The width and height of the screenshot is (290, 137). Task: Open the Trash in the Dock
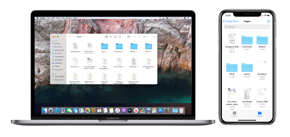(x=181, y=110)
